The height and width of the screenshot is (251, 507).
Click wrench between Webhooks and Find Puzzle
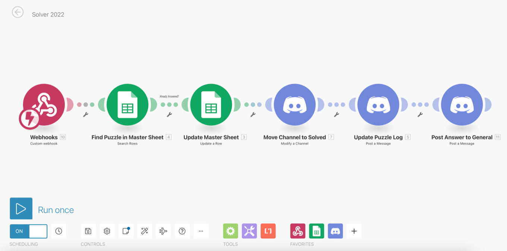[x=86, y=114]
